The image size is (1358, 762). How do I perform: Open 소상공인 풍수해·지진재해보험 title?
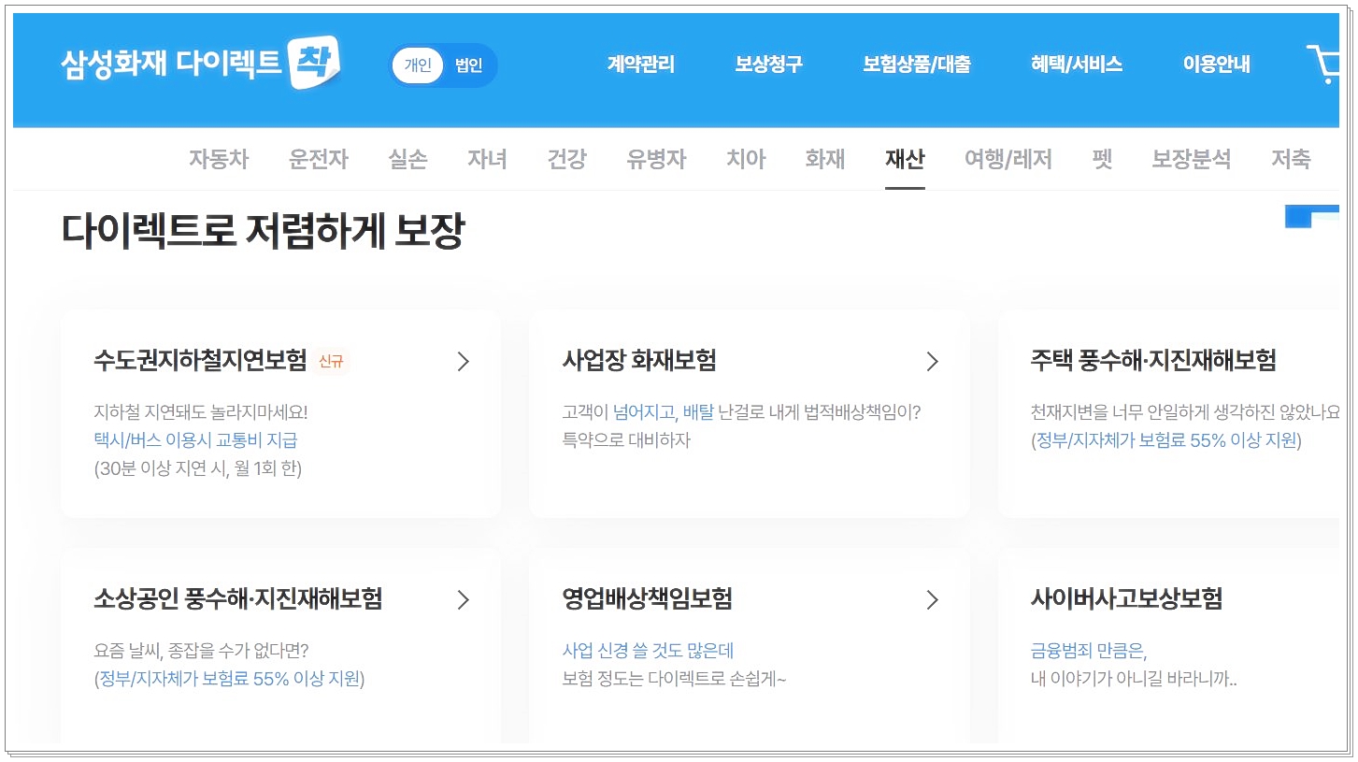click(x=238, y=598)
